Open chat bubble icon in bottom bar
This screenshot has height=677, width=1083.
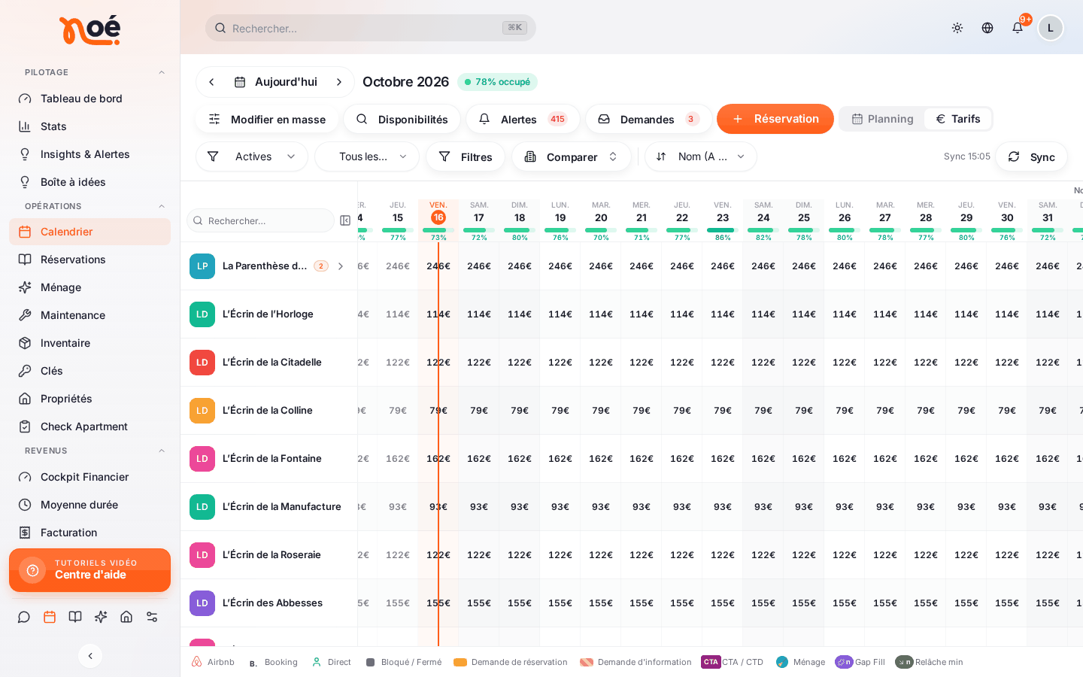24,617
